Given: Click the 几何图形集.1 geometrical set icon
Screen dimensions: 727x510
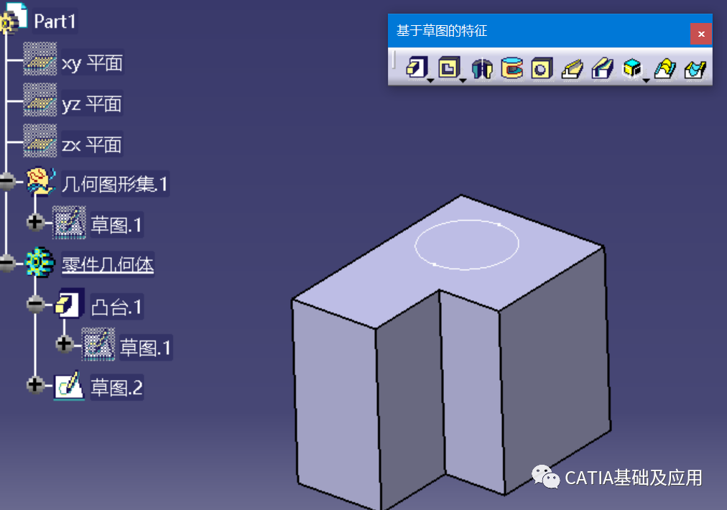Looking at the screenshot, I should (41, 181).
